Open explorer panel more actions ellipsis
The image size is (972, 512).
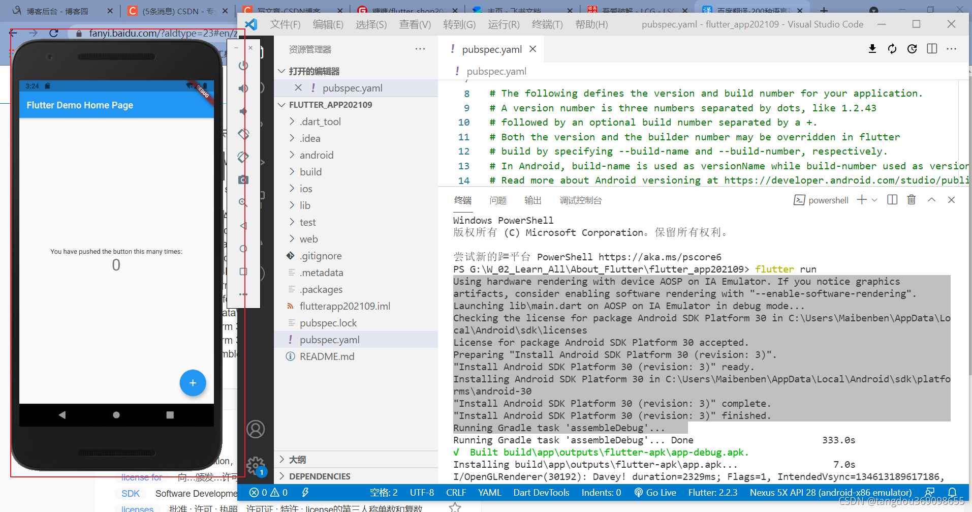[420, 49]
